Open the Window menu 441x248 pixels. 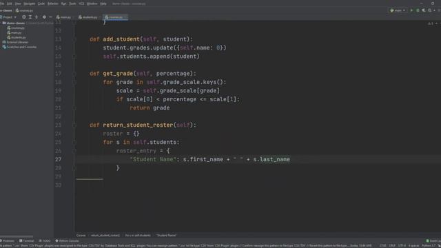[92, 3]
